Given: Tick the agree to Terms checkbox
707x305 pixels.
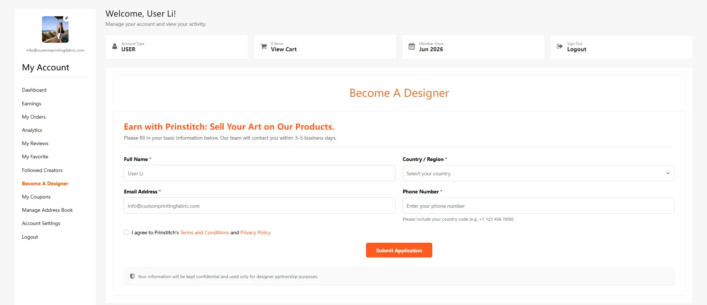Looking at the screenshot, I should [x=126, y=232].
